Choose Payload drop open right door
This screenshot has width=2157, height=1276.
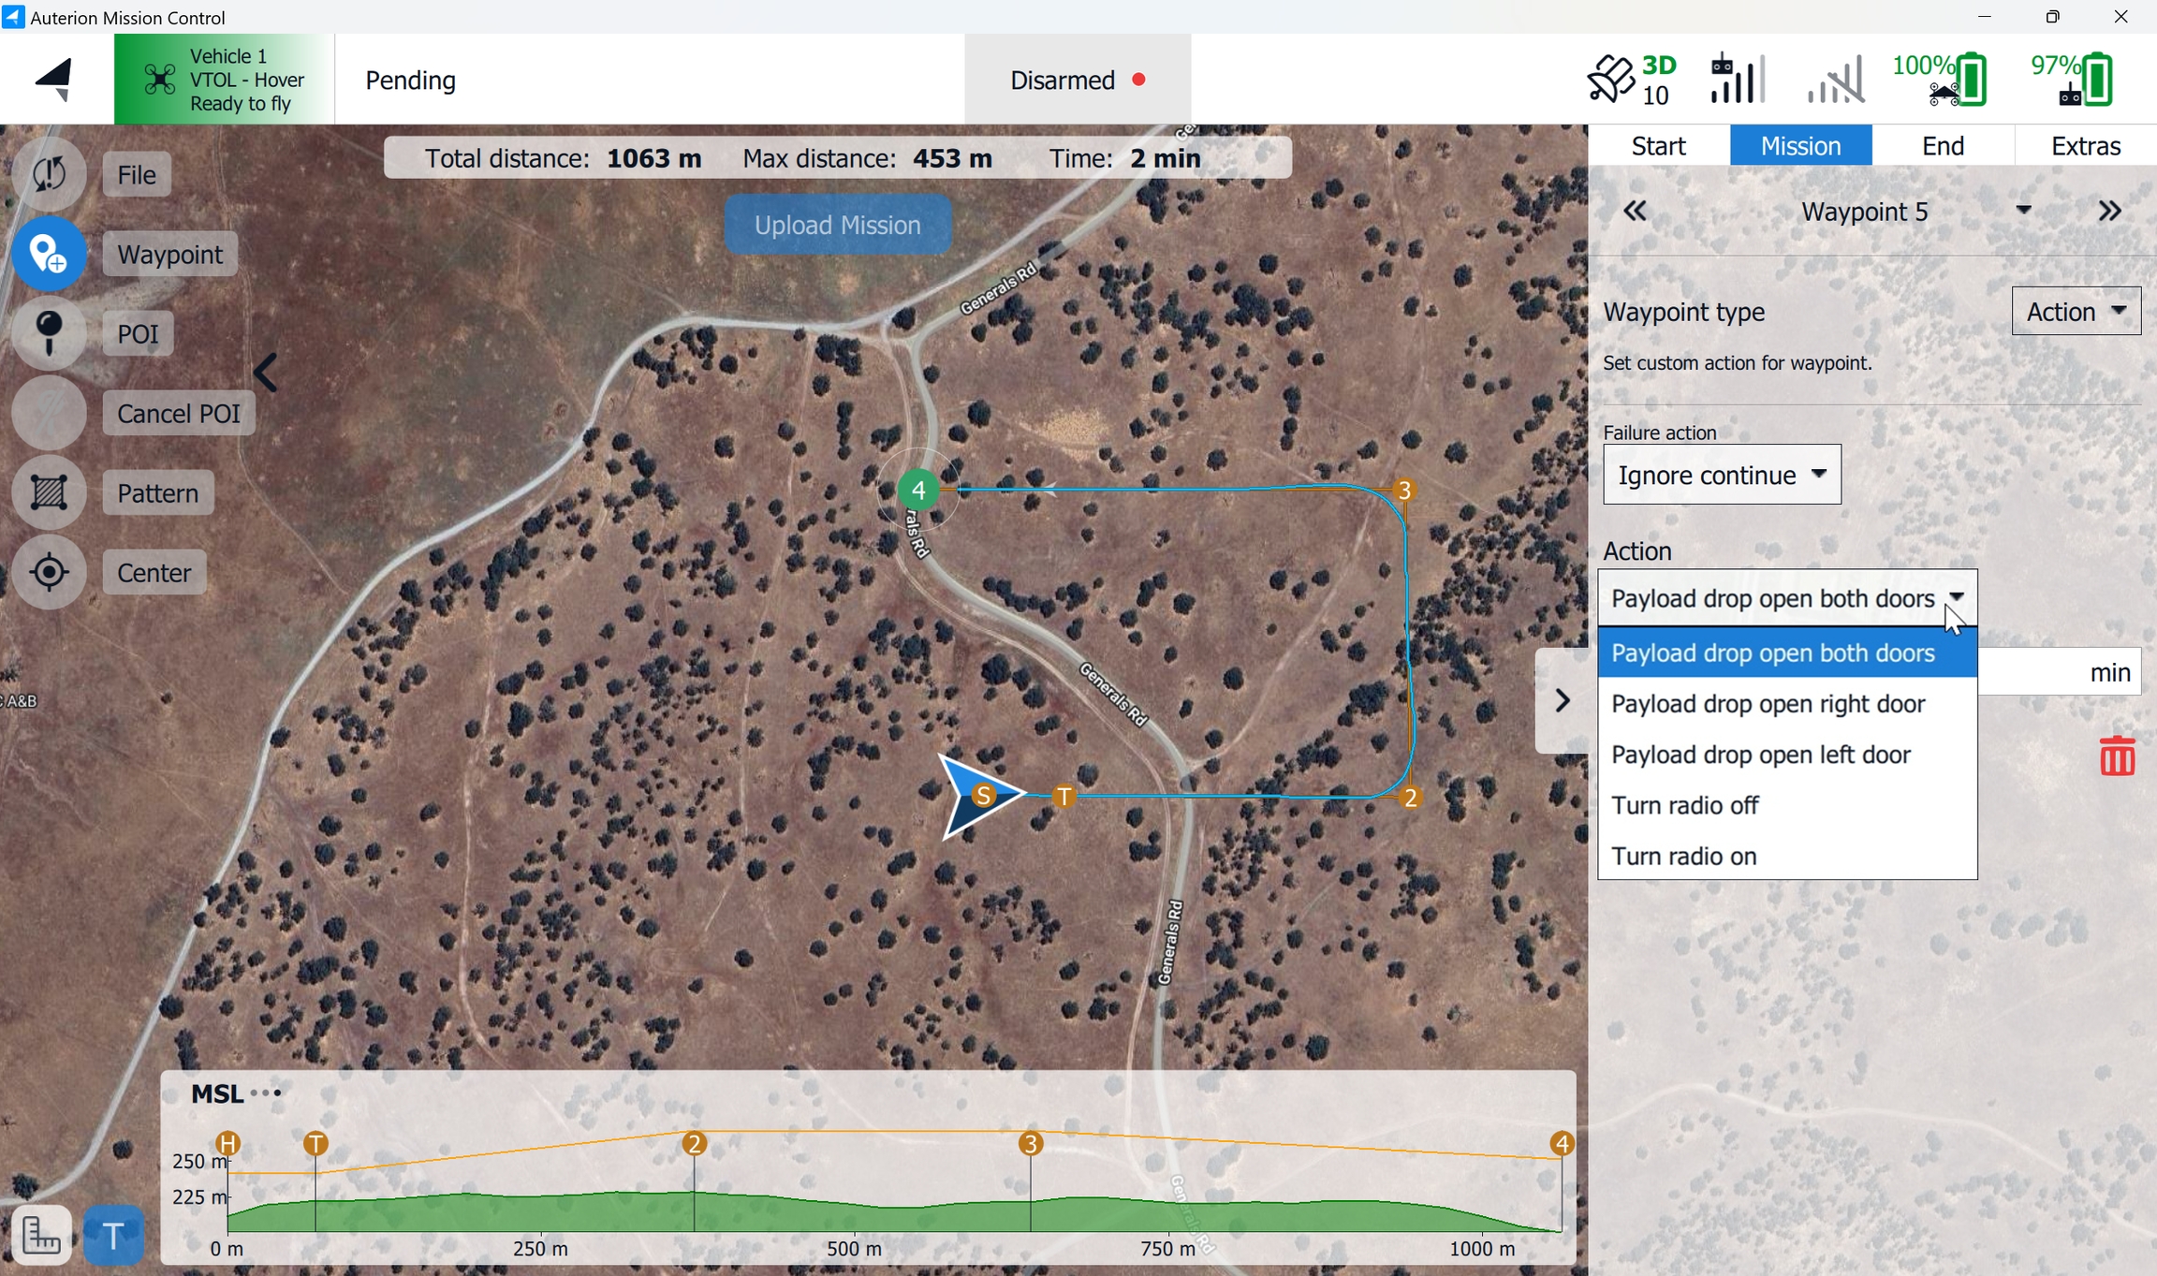[x=1768, y=704]
